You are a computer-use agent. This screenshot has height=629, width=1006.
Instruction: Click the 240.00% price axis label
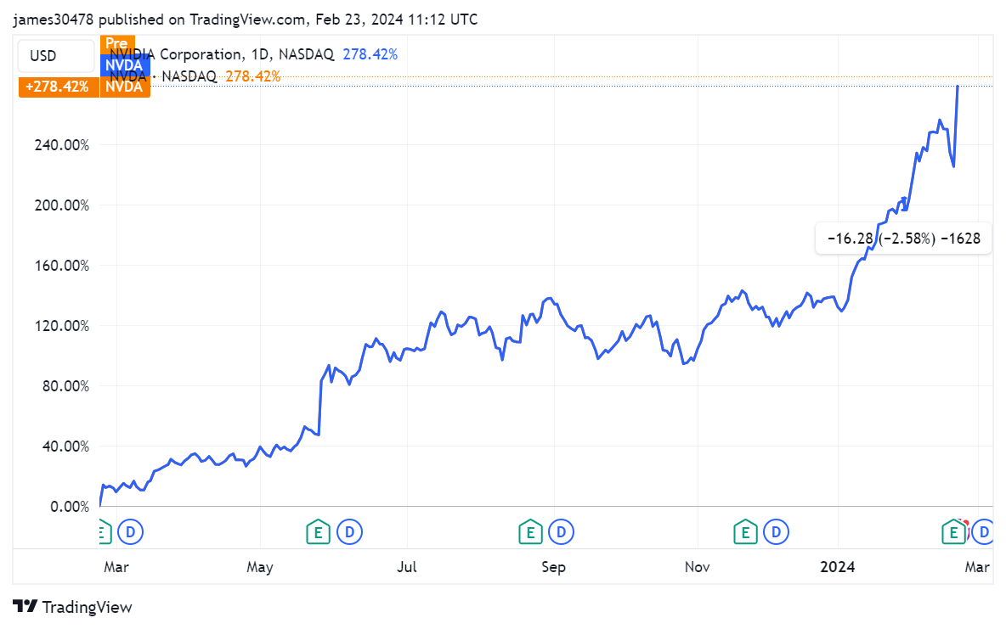point(60,145)
